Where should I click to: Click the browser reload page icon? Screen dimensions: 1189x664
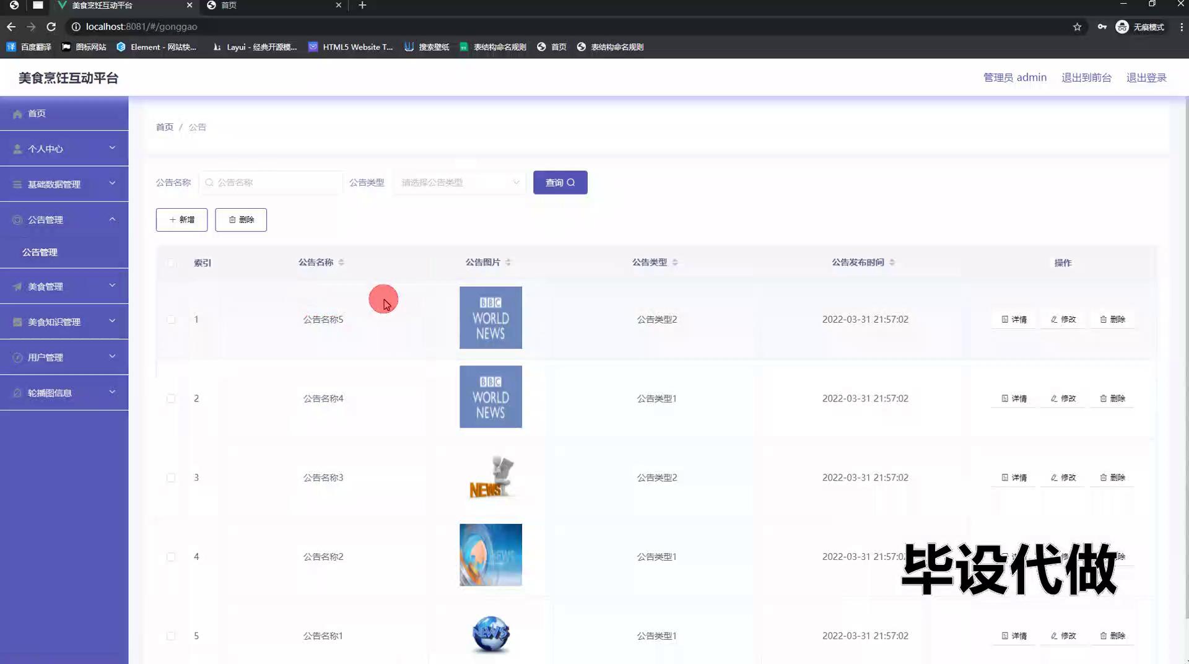(x=51, y=27)
